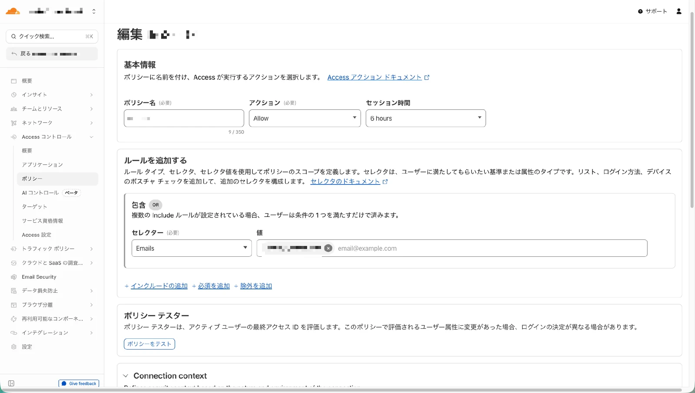
Task: Click the ブラウザ分離 browser isolation icon
Action: point(13,305)
